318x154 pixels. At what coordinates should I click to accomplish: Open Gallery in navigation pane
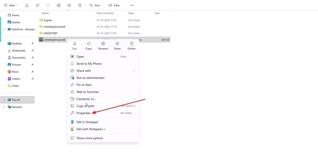[x=14, y=22]
